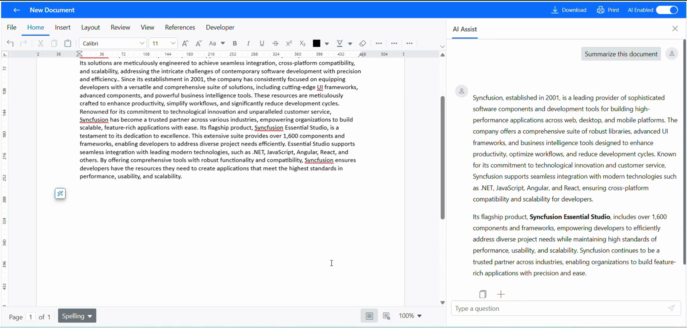
Task: Click the Download button
Action: coord(569,10)
